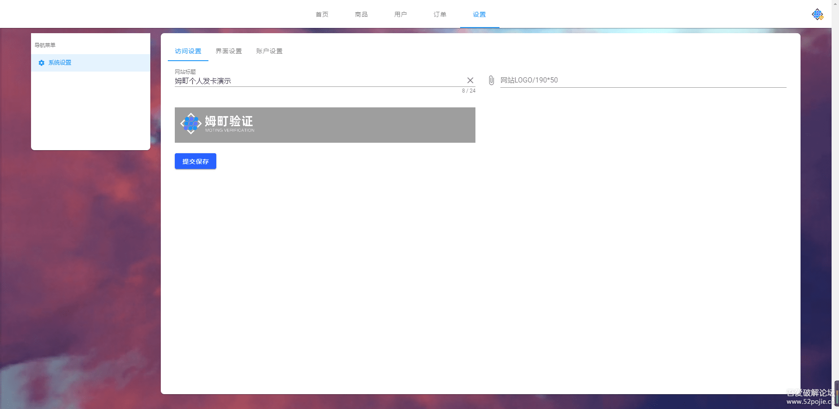Click the right-side page scrollbar
Image resolution: width=839 pixels, height=409 pixels.
point(836,175)
